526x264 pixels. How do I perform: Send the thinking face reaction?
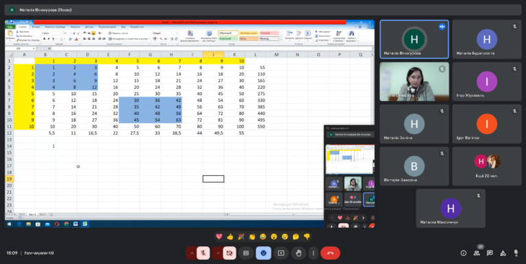296,237
